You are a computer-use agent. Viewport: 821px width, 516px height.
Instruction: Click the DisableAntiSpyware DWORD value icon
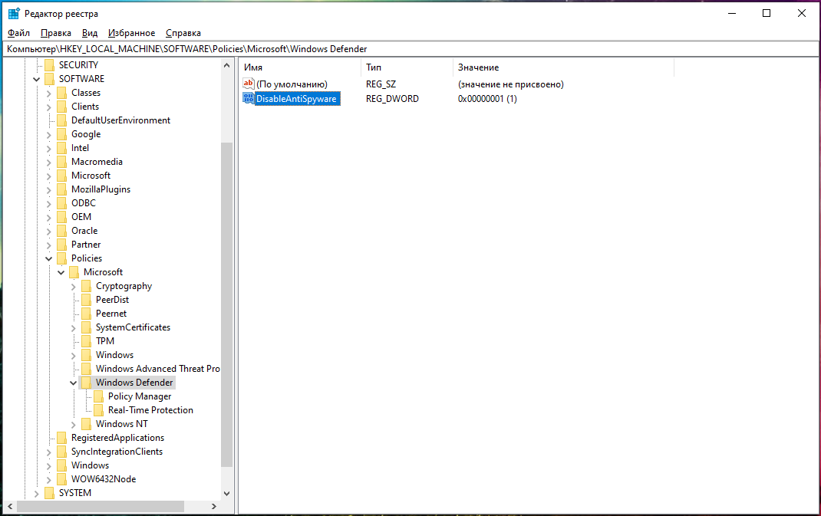pyautogui.click(x=249, y=99)
